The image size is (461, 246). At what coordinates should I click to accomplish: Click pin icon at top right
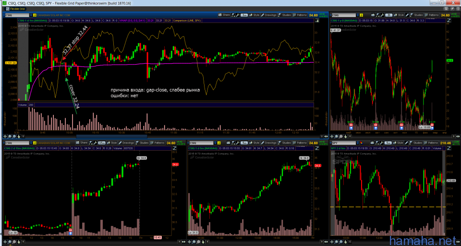[452, 9]
